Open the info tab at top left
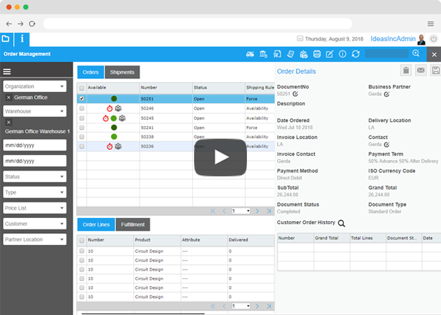 point(22,39)
